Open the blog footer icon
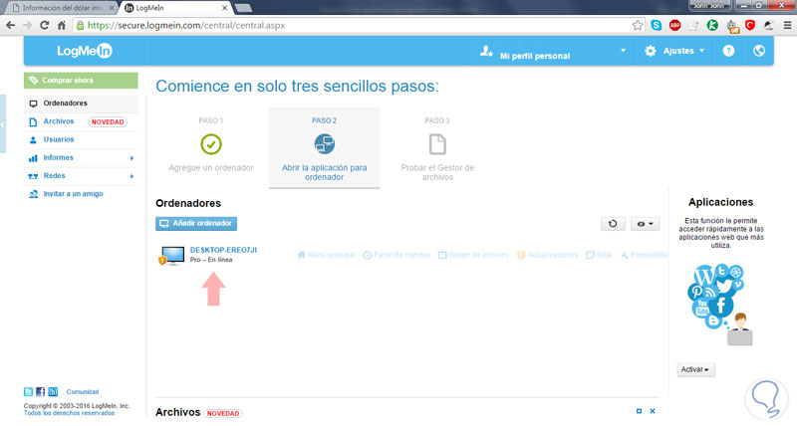The image size is (797, 426). [x=53, y=392]
